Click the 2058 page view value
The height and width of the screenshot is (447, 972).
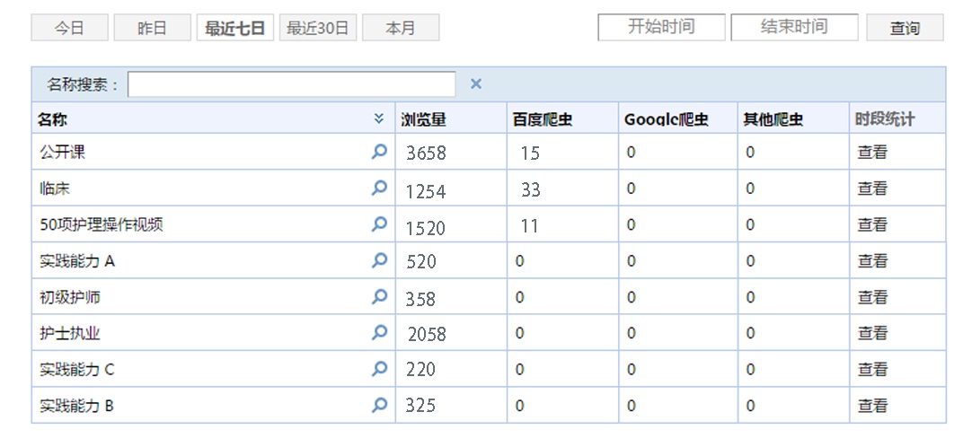coord(427,334)
